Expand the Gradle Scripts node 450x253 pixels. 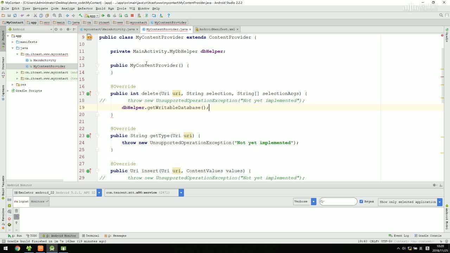[x=8, y=90]
